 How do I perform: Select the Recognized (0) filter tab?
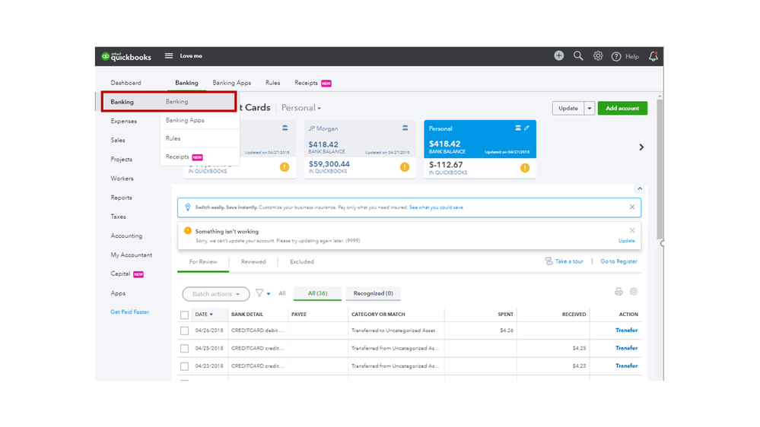[x=374, y=293]
